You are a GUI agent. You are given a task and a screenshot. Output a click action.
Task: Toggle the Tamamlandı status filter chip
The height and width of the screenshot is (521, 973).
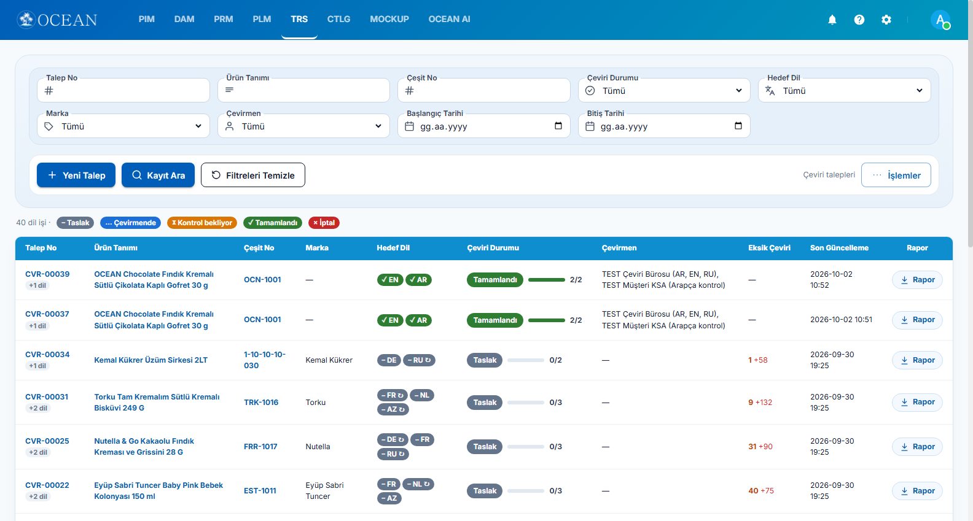273,223
